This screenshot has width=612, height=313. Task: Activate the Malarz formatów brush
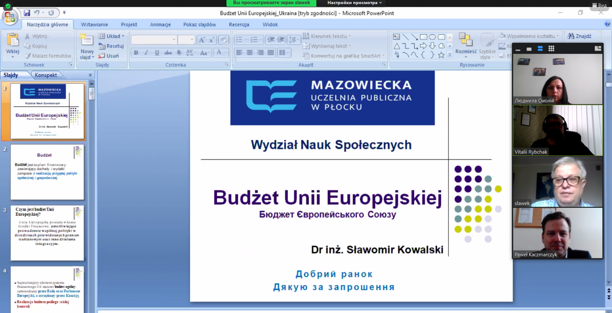point(48,56)
